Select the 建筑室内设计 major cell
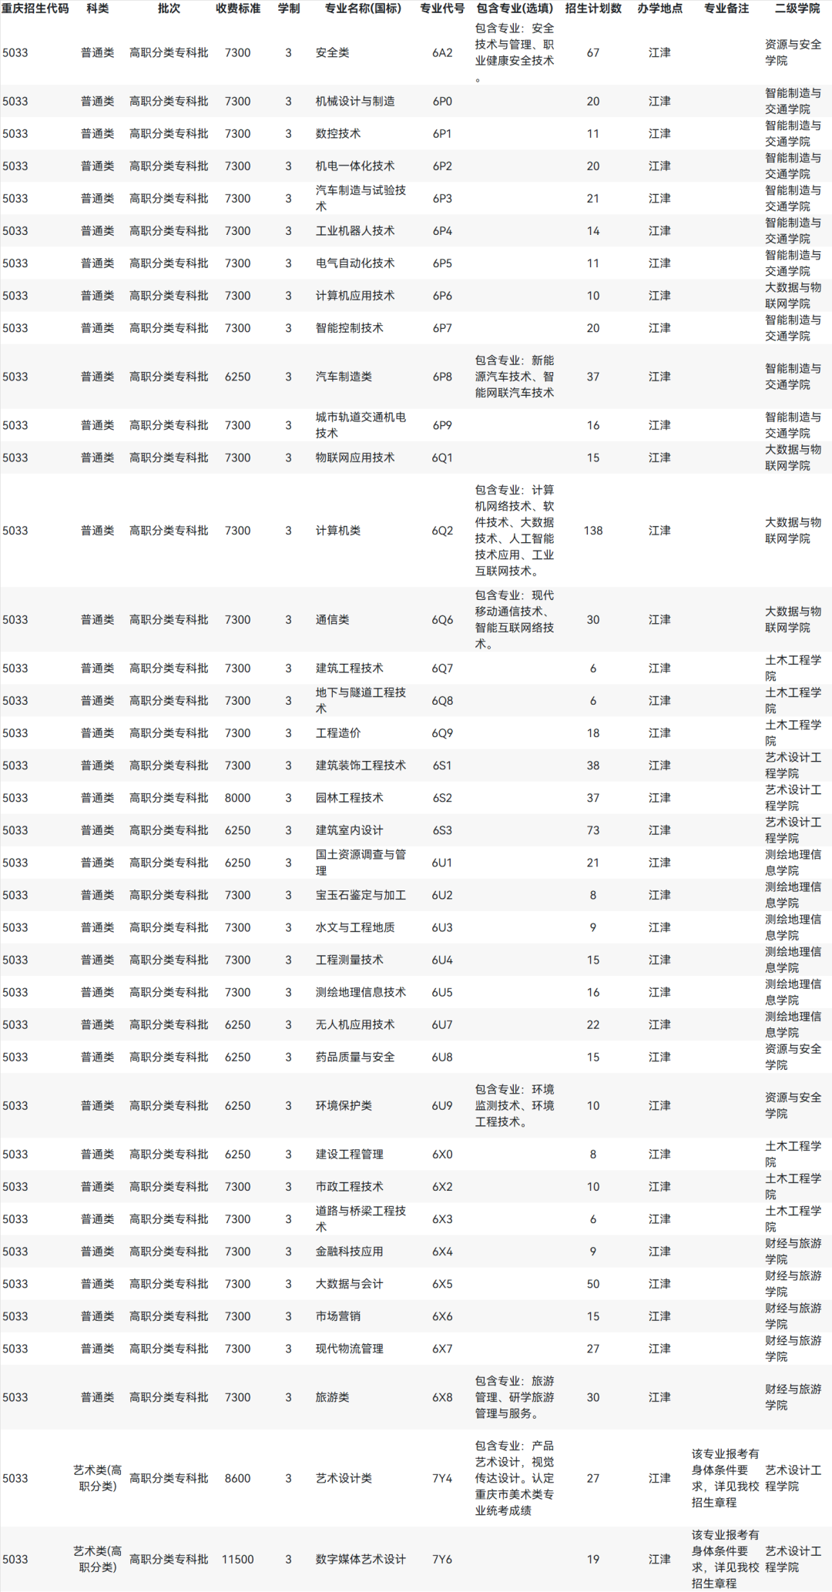This screenshot has height=1592, width=832. point(350,830)
